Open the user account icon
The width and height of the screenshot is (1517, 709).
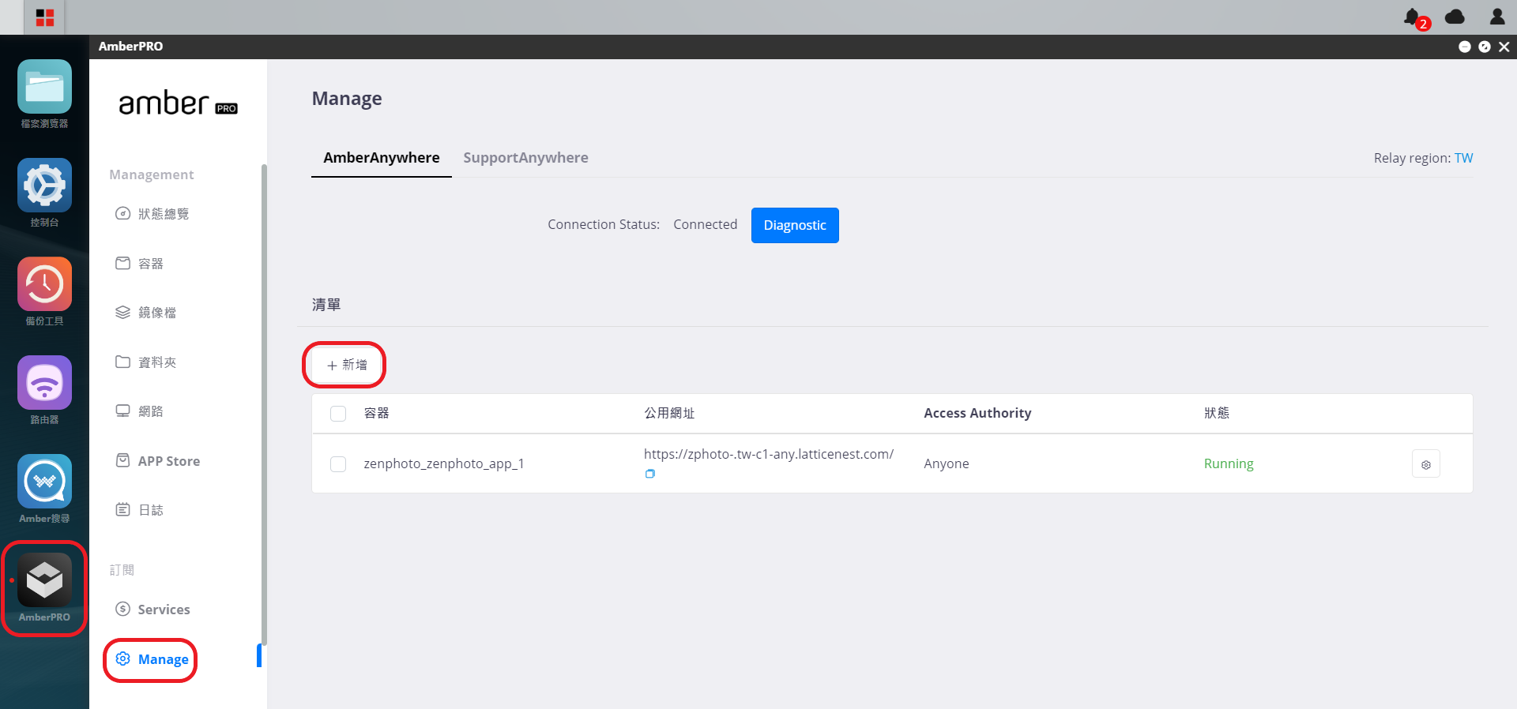tap(1496, 17)
